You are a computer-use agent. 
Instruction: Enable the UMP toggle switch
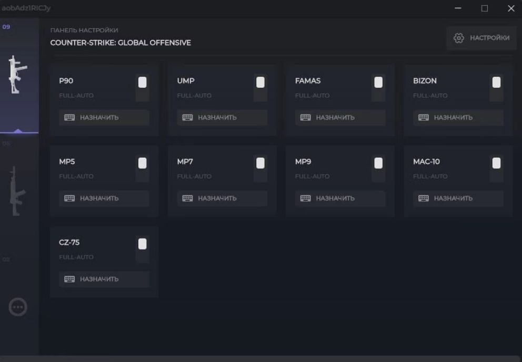click(260, 88)
